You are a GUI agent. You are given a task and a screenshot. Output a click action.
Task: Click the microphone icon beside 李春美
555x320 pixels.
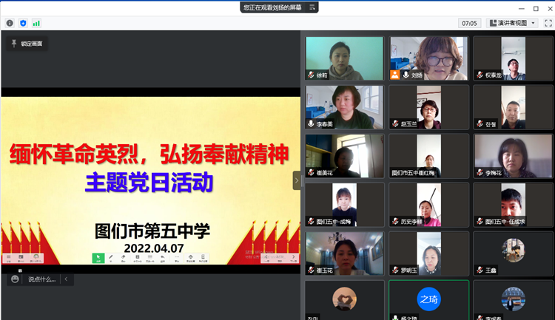coord(311,123)
